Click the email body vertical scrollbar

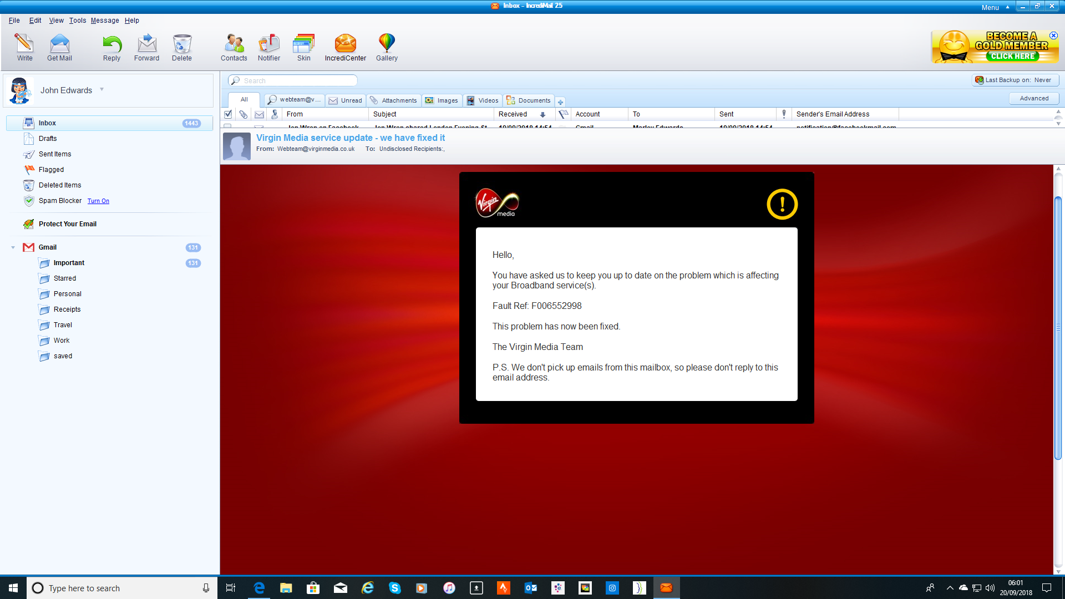[x=1058, y=327]
